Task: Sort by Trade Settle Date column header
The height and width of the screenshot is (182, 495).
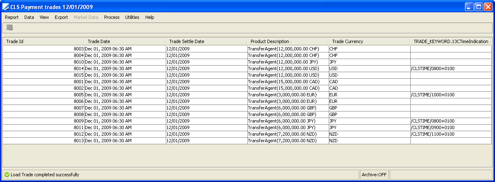Action: coord(206,41)
